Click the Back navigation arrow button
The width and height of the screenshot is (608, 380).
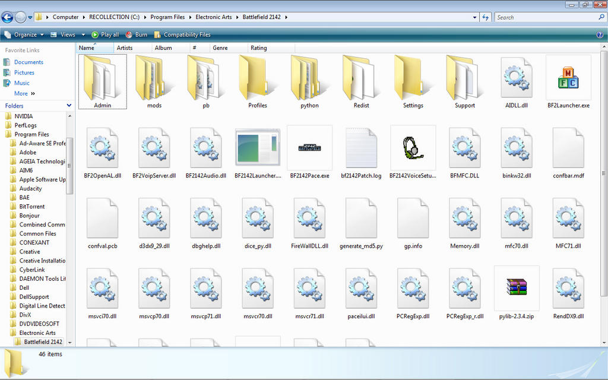coord(8,17)
